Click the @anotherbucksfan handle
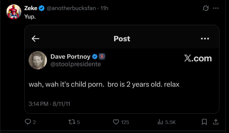229x133 pixels. tap(71, 8)
